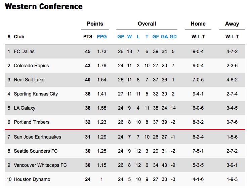Open Real Salt Lake club entry

click(x=29, y=80)
